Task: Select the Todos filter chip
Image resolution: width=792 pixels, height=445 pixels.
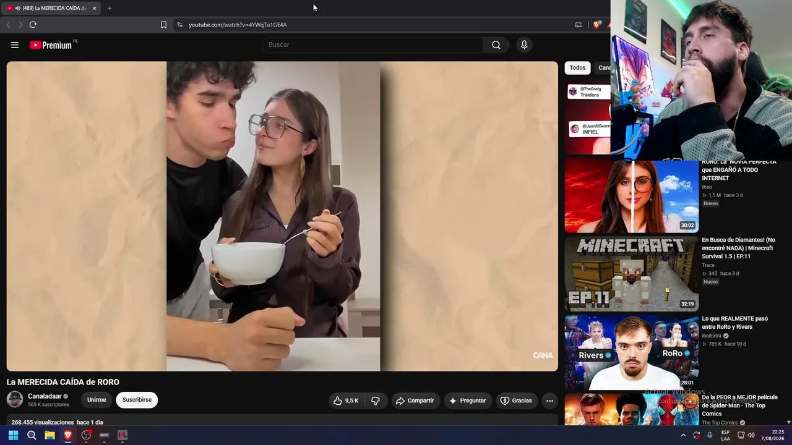Action: [x=577, y=68]
